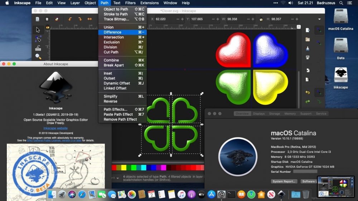Screen dimensions: 358x201
Task: Select the Tweak tool
Action: tap(38, 48)
